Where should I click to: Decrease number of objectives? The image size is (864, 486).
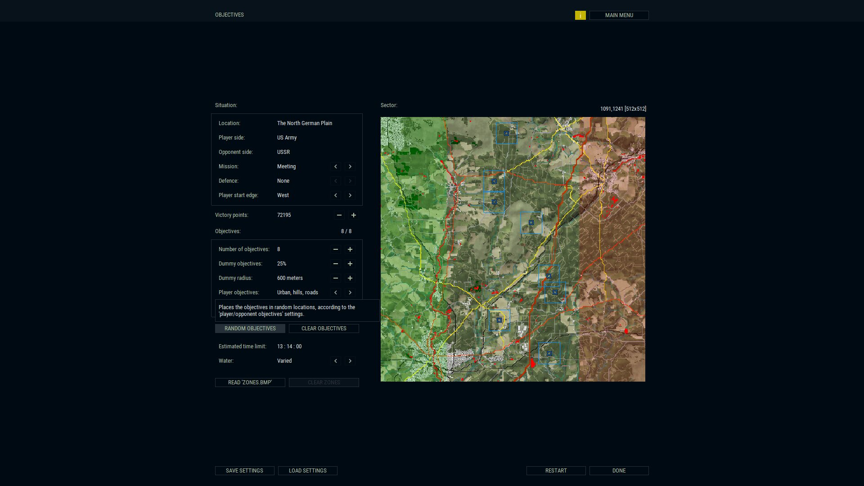pos(335,249)
